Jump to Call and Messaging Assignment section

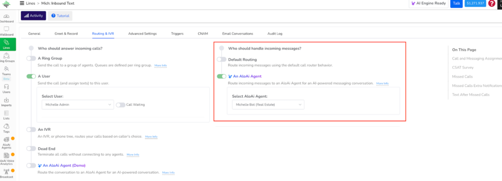[477, 59]
